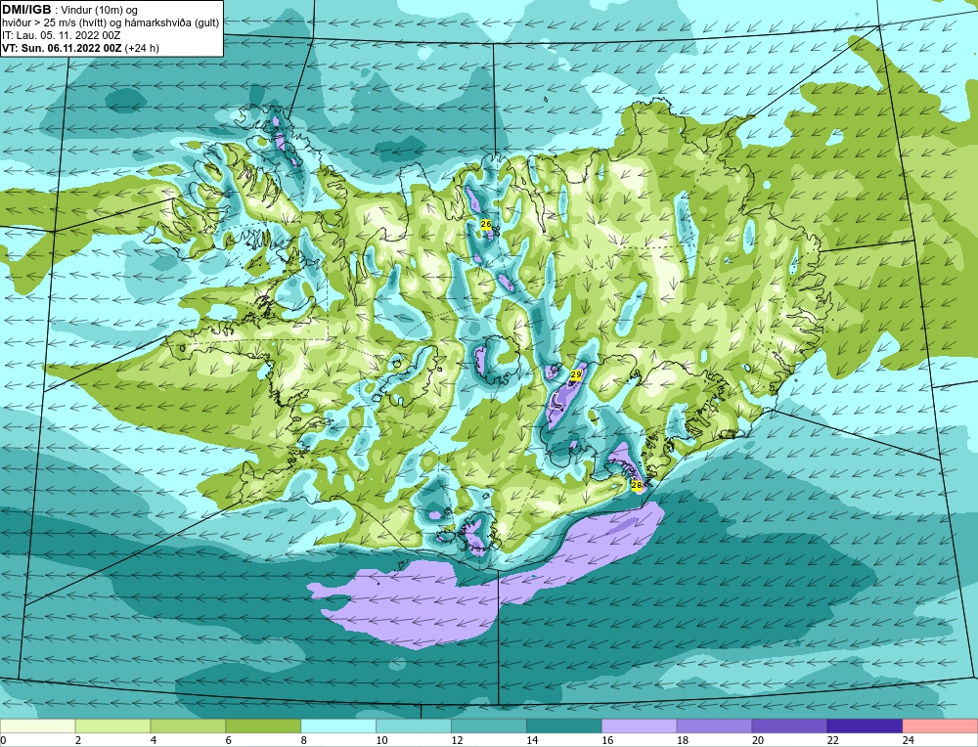978x747 pixels.
Task: Click the scale value 22
Action: click(832, 740)
